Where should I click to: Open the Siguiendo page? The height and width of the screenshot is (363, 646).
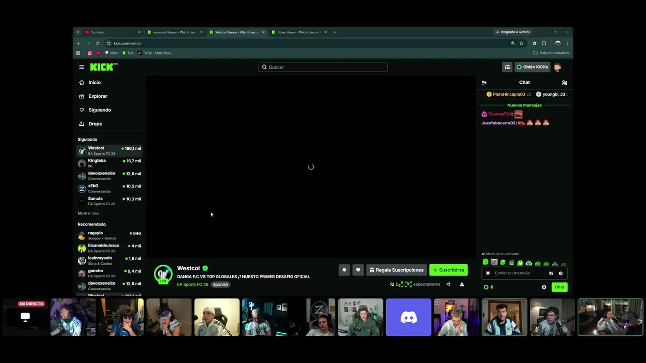(x=95, y=110)
